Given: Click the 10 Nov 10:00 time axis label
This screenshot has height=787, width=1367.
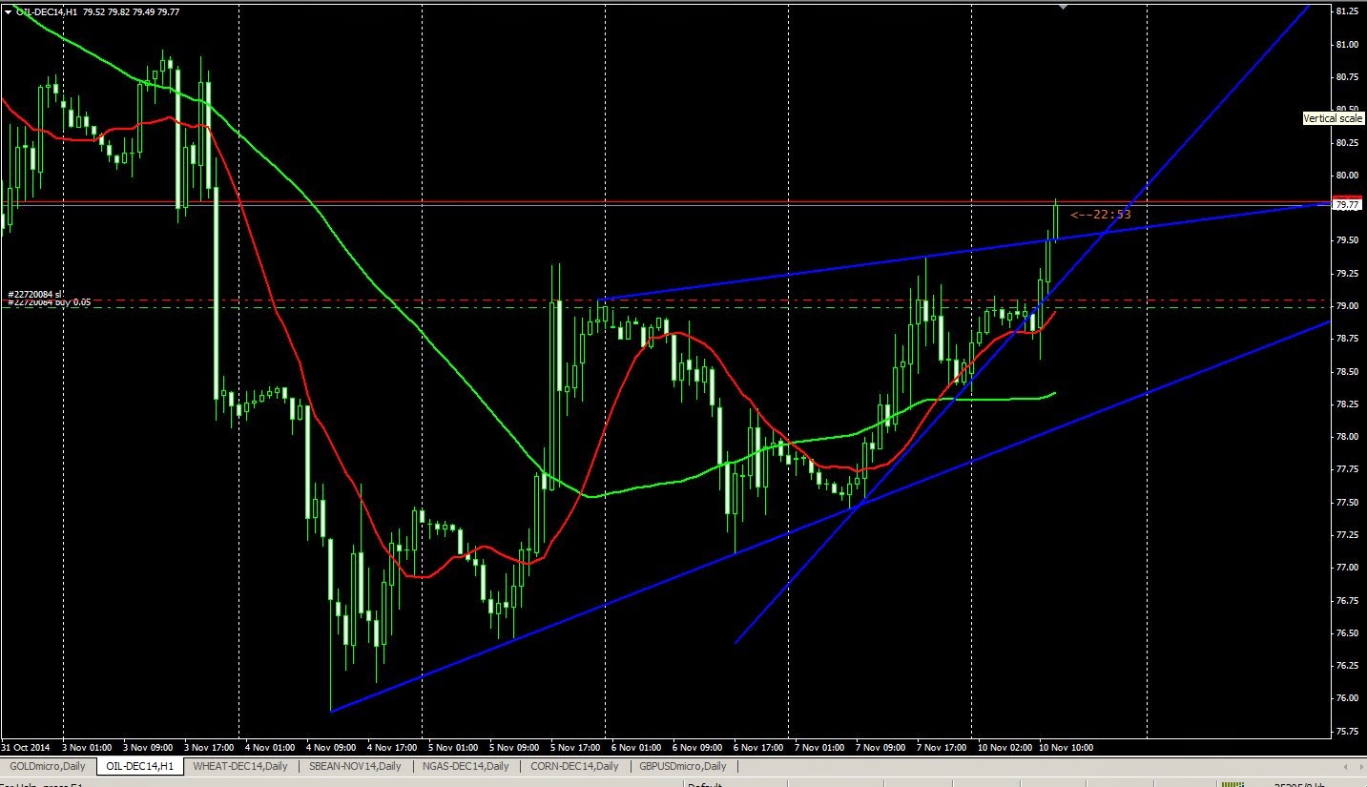Looking at the screenshot, I should 1066,748.
